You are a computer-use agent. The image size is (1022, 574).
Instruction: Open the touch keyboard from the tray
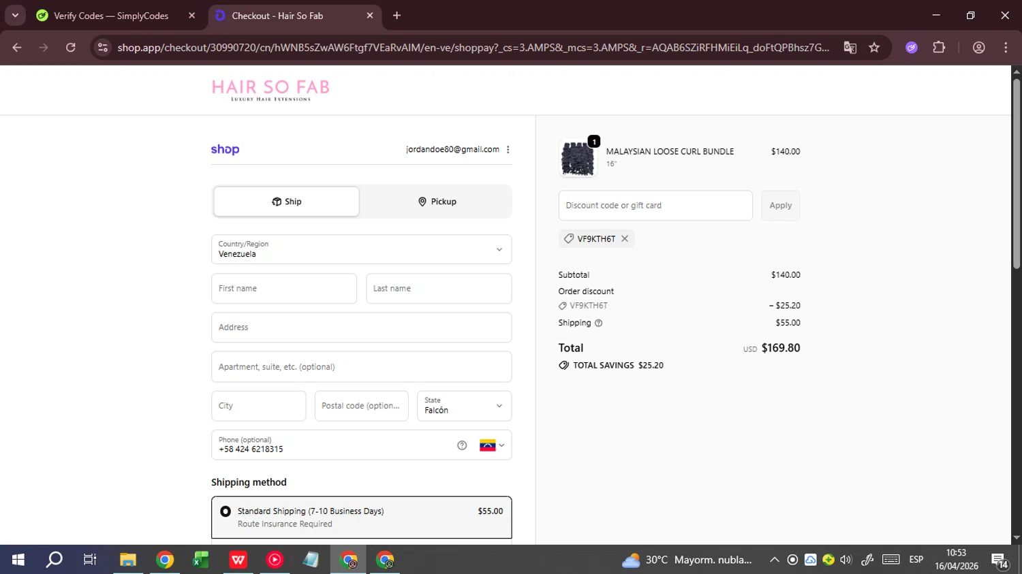coord(891,560)
